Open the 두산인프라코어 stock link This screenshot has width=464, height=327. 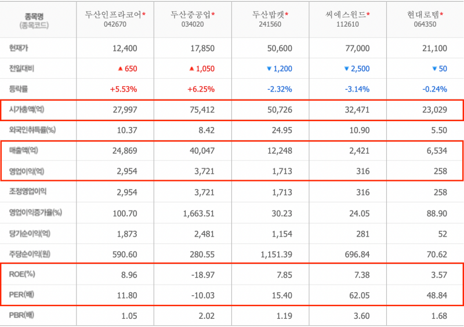point(113,14)
